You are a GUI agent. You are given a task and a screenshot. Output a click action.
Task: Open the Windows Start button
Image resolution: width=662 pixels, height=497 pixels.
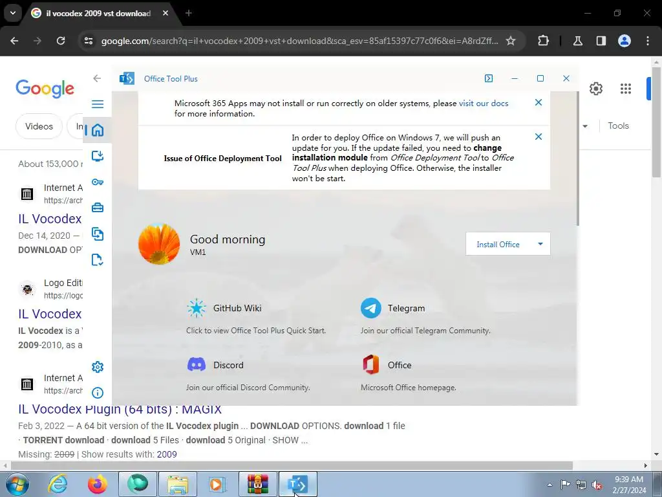pos(16,484)
